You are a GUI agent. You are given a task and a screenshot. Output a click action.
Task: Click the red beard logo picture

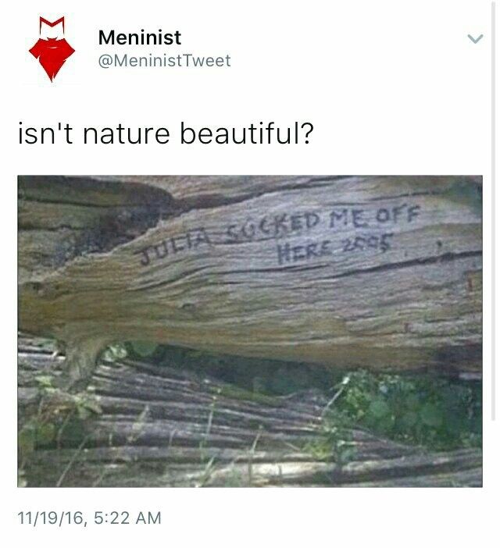(x=52, y=49)
